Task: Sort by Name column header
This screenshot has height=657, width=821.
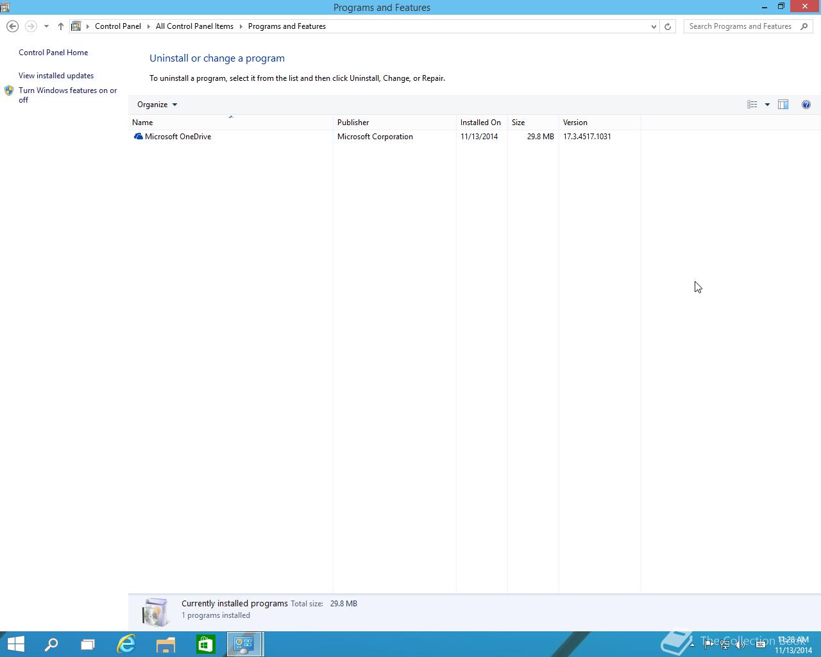Action: pyautogui.click(x=230, y=123)
